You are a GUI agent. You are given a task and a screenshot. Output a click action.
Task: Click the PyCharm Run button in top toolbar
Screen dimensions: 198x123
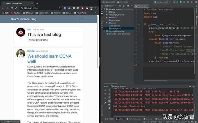tap(174, 2)
